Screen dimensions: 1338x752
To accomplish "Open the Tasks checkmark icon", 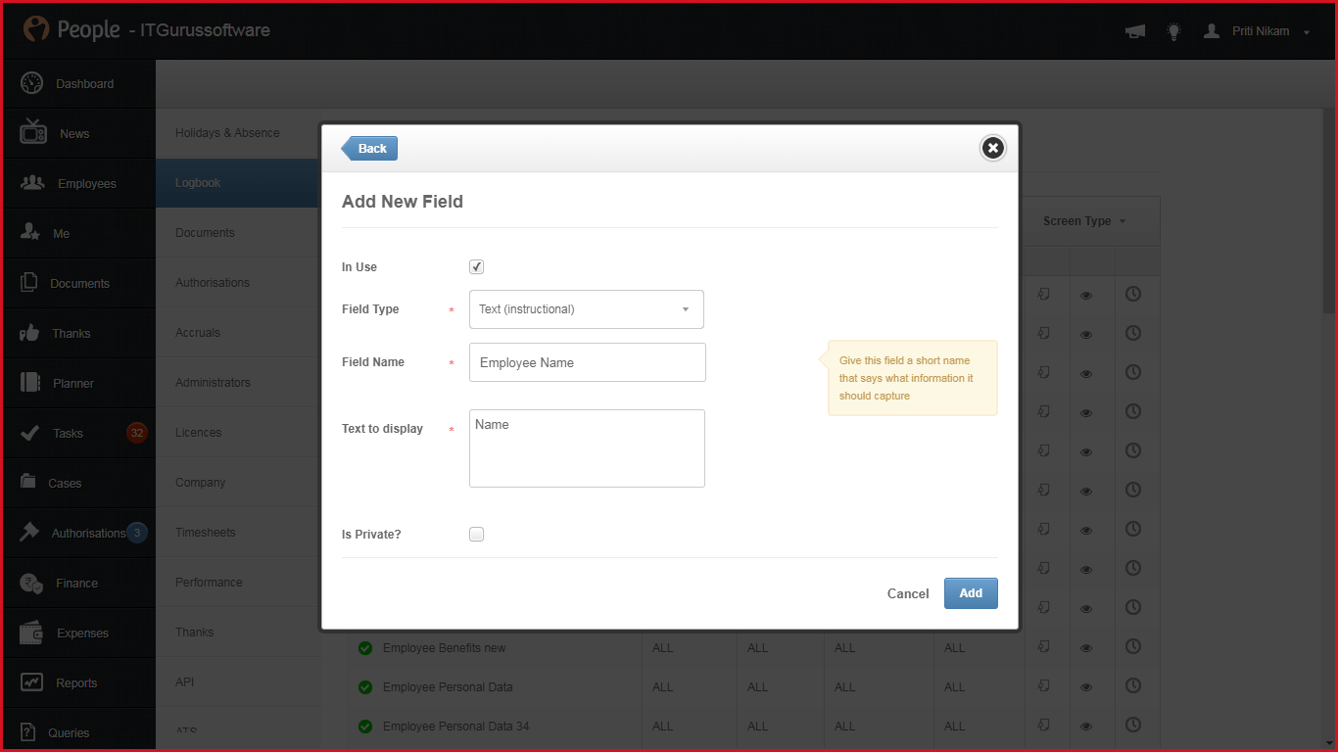I will pyautogui.click(x=30, y=433).
